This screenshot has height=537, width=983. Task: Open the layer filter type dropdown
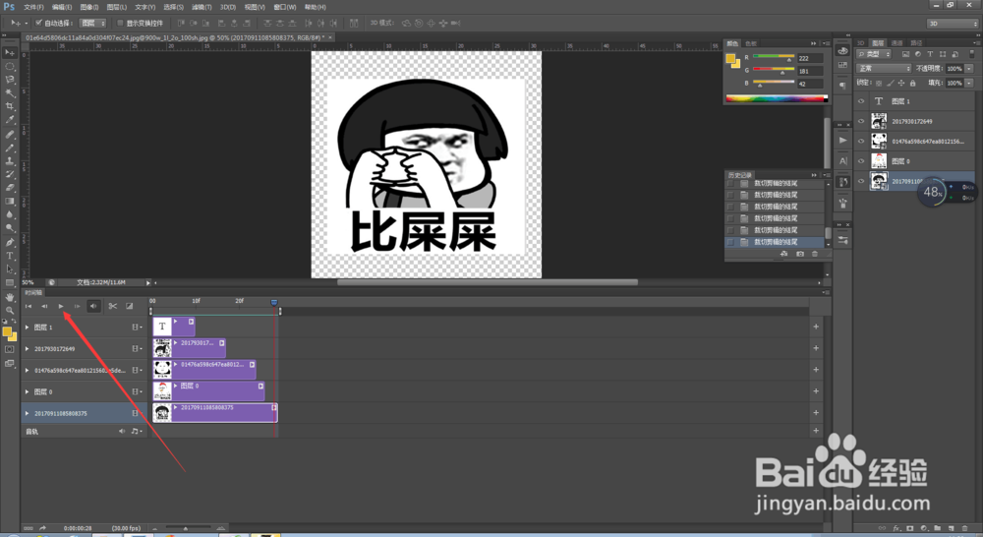(874, 54)
